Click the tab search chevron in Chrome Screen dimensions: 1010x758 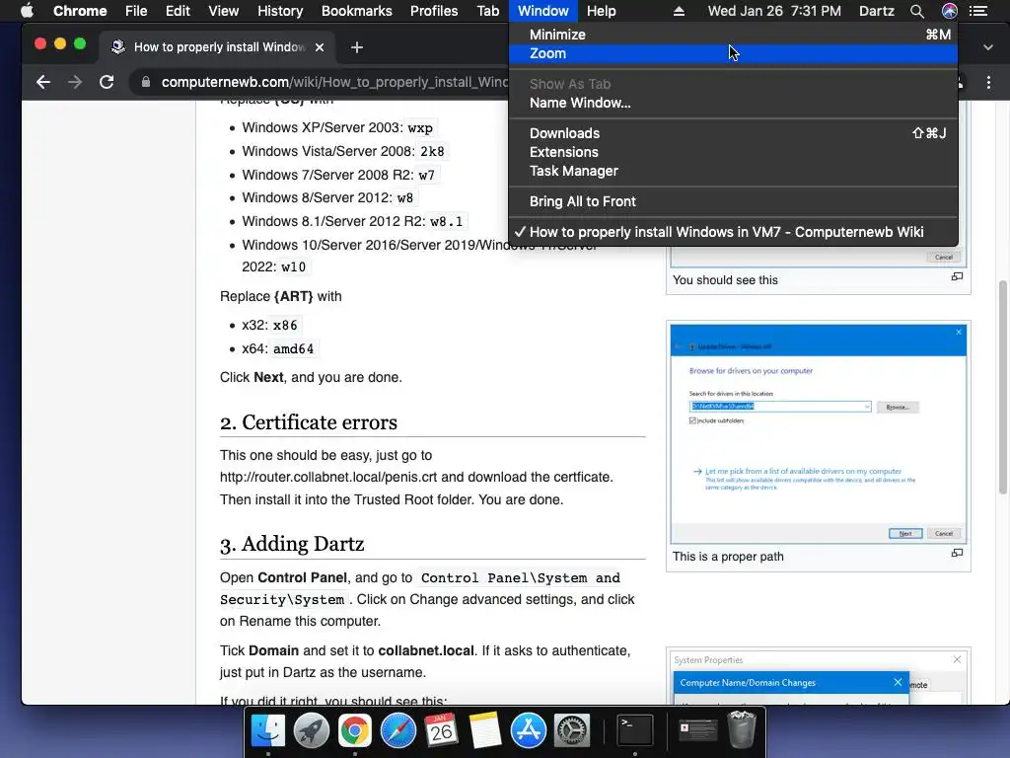(988, 47)
